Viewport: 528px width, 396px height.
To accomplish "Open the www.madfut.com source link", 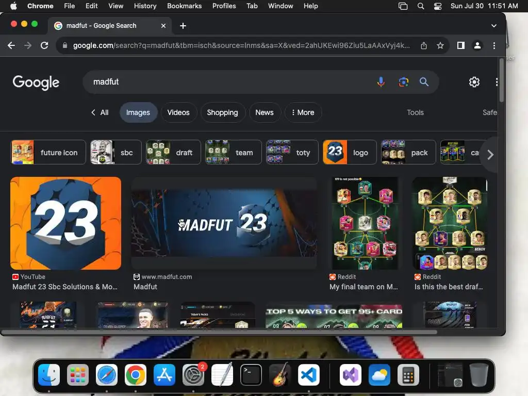I will click(163, 277).
